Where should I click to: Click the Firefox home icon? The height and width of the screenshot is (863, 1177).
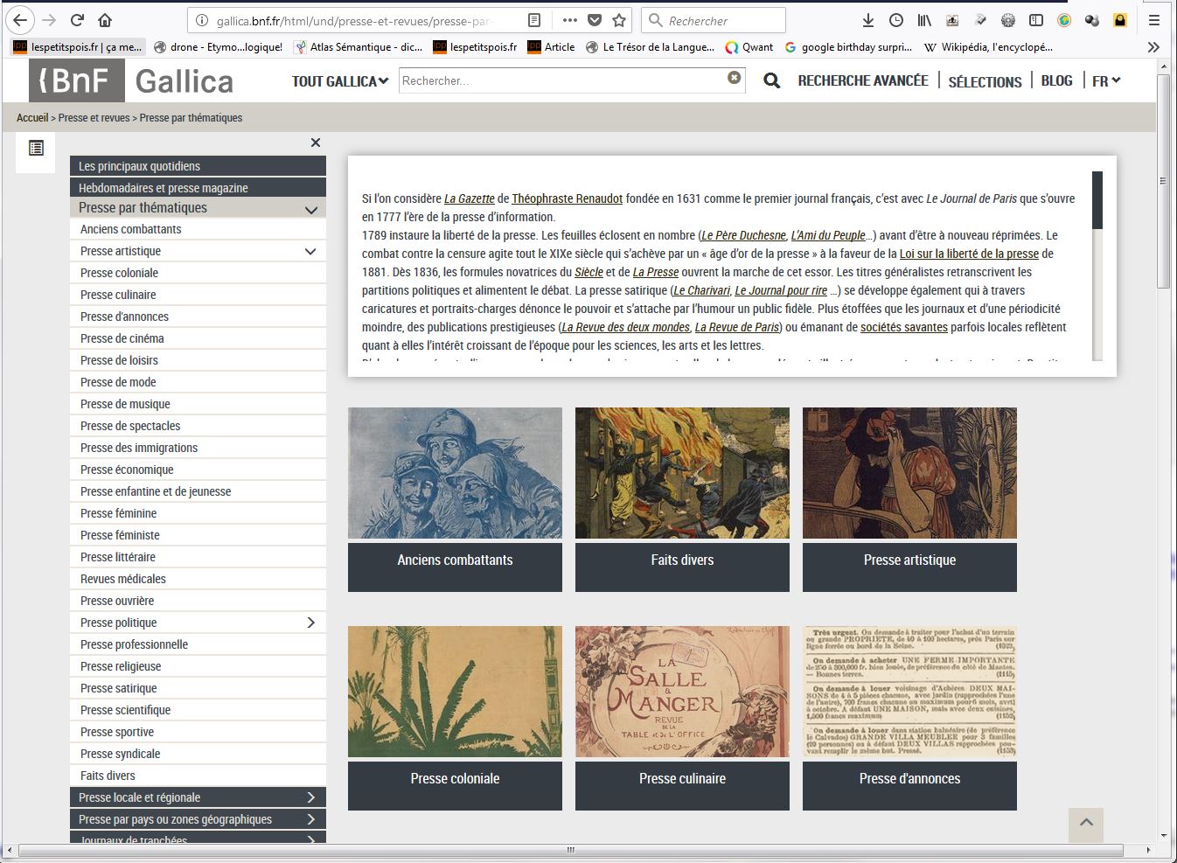(105, 20)
